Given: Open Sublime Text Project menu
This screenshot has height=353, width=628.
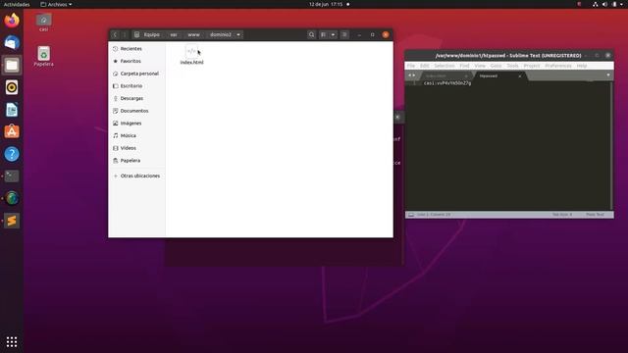Looking at the screenshot, I should click(x=532, y=66).
